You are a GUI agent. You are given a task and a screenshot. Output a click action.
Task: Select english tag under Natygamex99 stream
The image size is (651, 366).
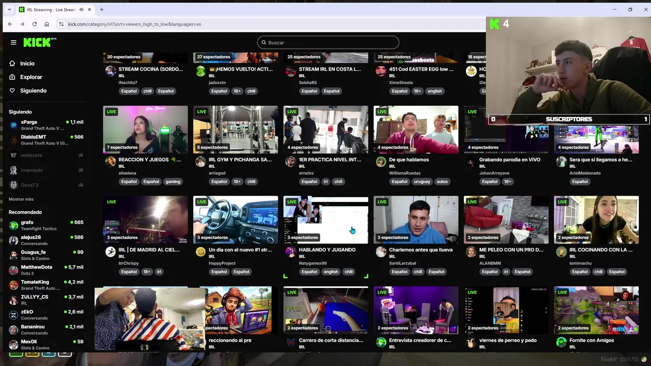[x=331, y=271]
